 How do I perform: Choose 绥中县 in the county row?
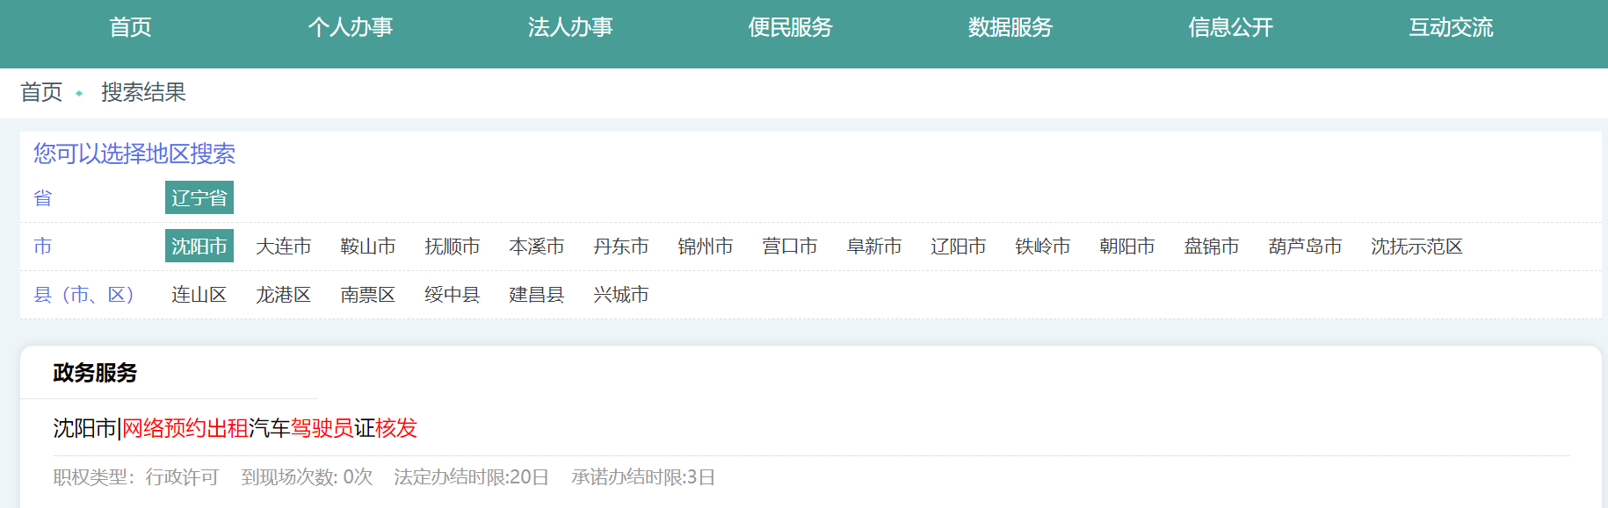(x=453, y=295)
